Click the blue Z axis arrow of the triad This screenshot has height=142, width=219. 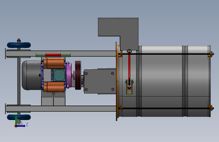[21, 126]
